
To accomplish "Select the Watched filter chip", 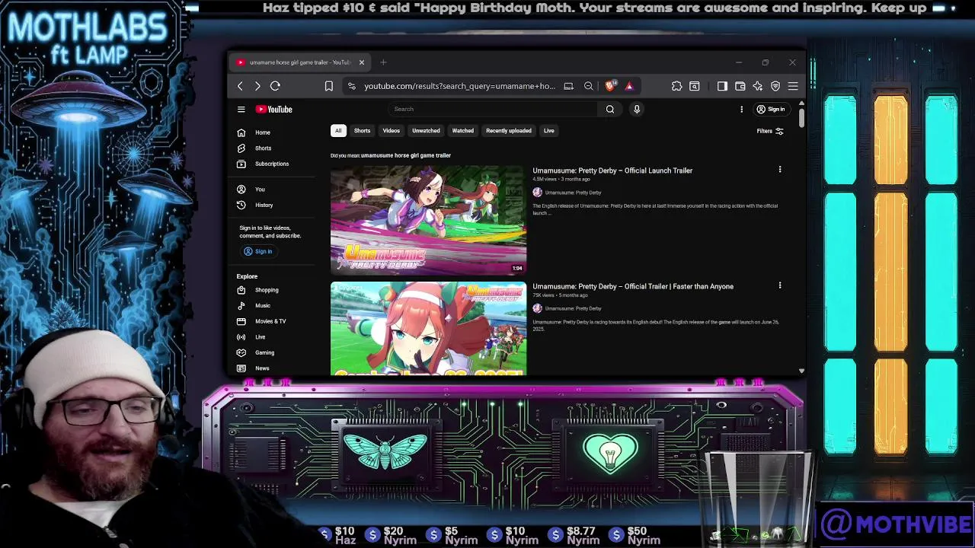I will pyautogui.click(x=462, y=131).
